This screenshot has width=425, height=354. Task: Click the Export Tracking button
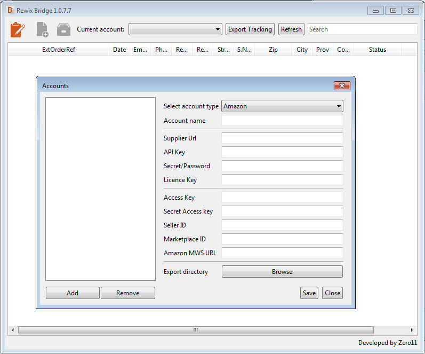250,29
